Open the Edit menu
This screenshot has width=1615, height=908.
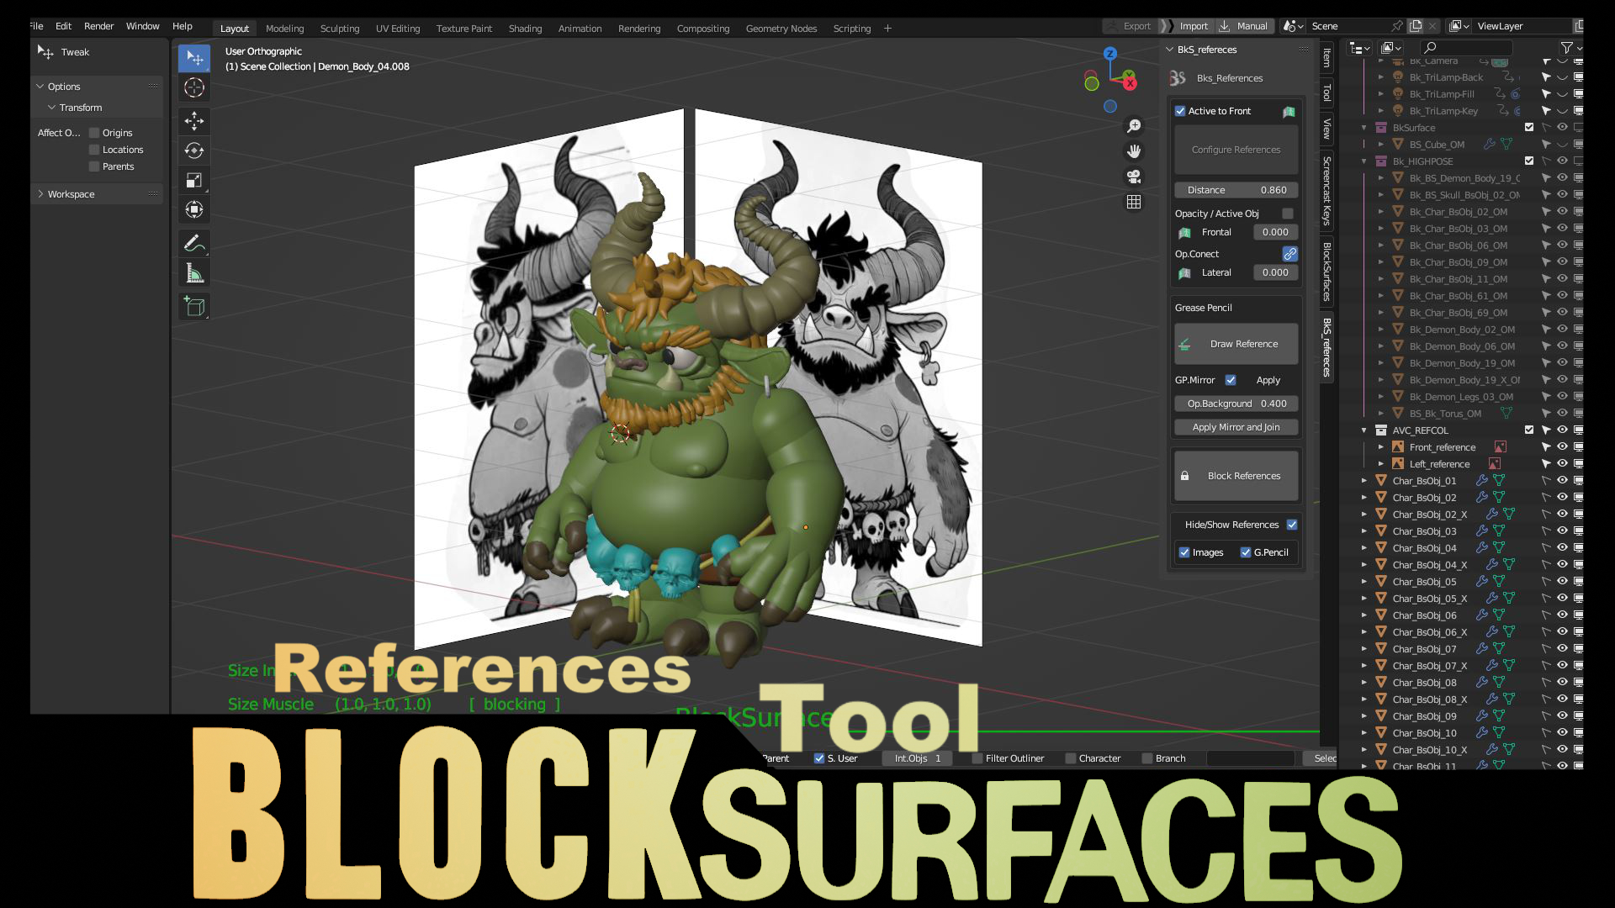(x=63, y=26)
